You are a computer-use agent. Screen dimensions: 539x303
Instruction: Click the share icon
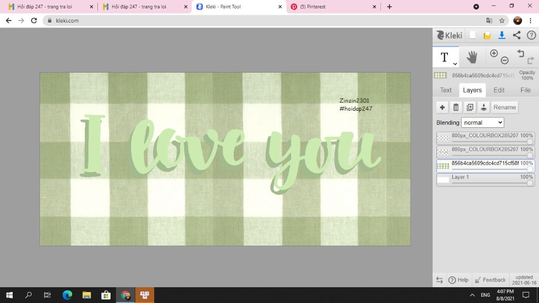[x=516, y=35]
